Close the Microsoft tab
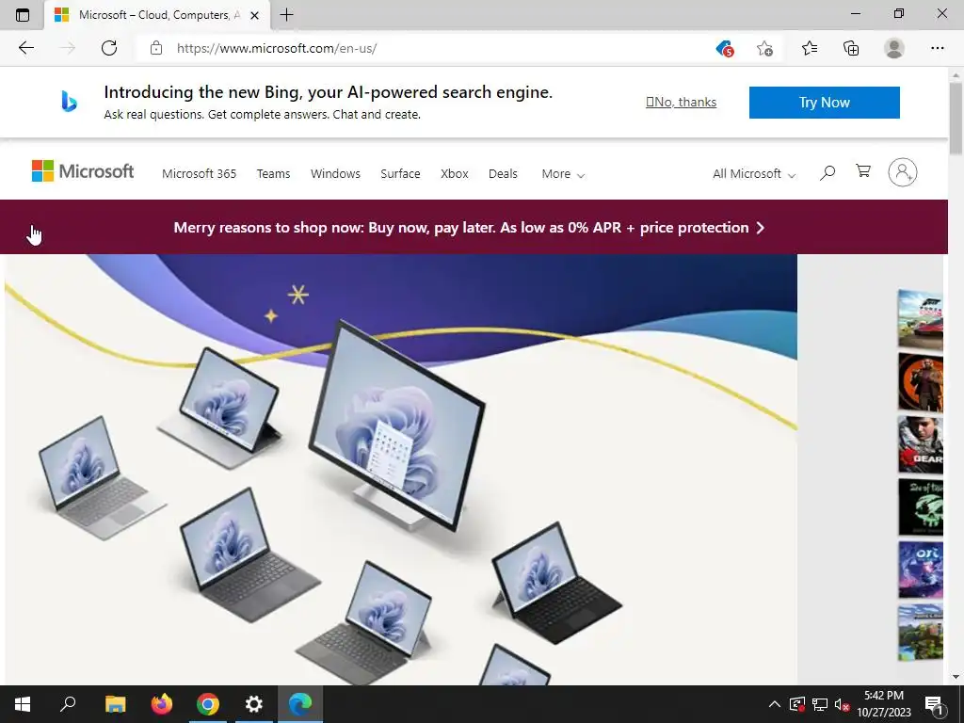The width and height of the screenshot is (964, 723). point(254,15)
